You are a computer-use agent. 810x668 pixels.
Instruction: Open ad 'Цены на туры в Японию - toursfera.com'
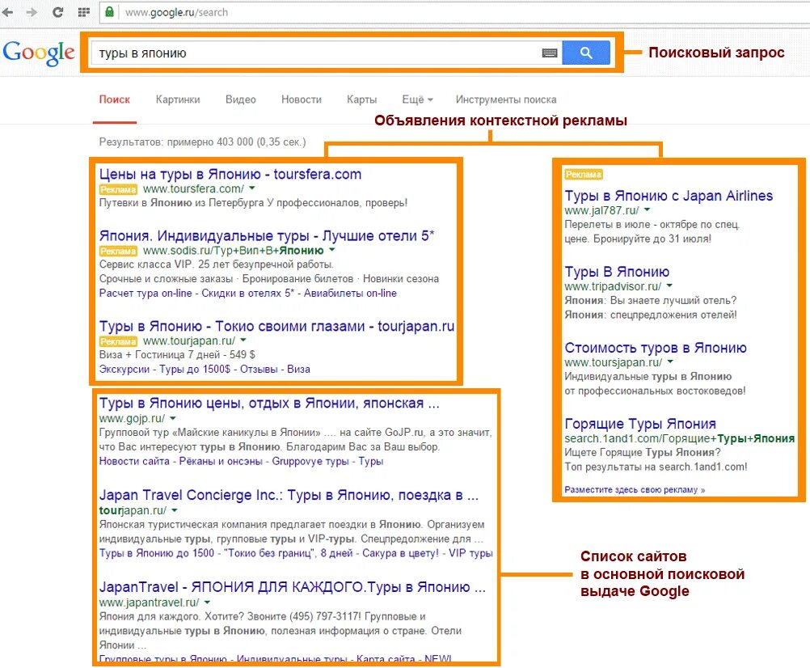(x=230, y=174)
